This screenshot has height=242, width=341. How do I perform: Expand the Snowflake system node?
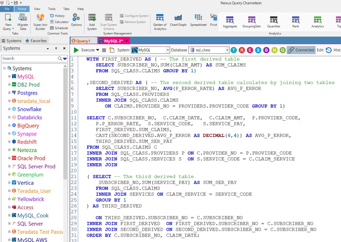click(10, 109)
